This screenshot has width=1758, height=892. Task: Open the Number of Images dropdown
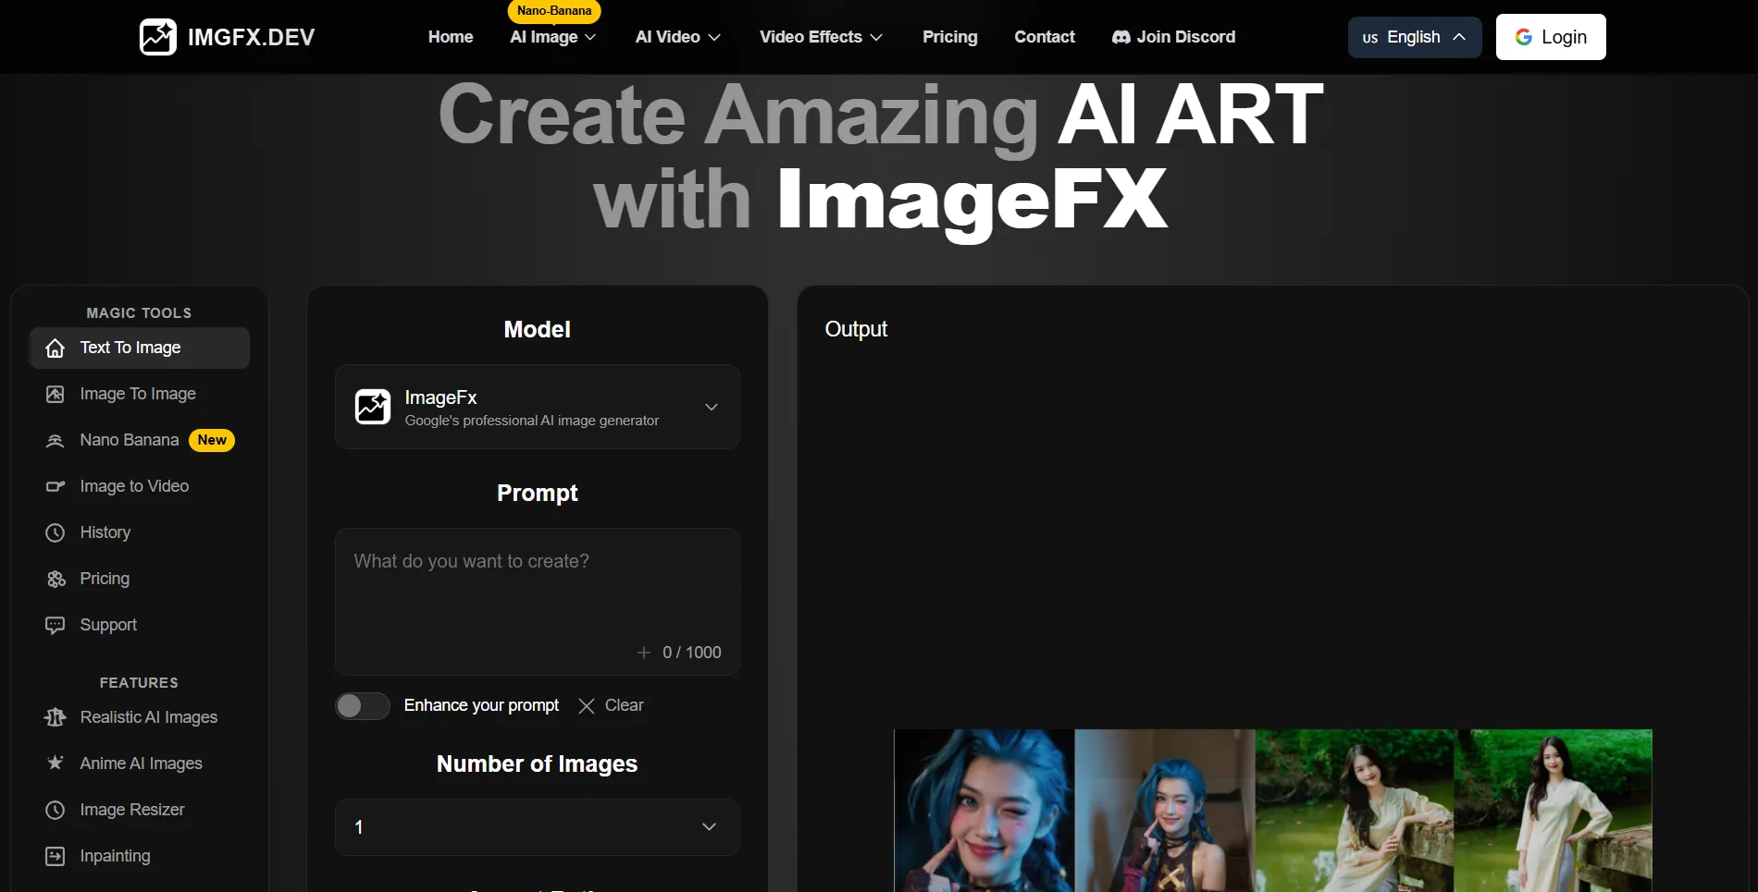tap(537, 826)
